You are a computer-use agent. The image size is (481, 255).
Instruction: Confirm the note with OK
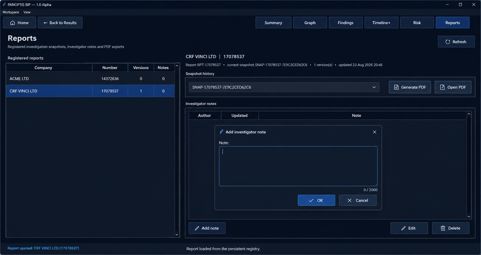click(x=316, y=200)
